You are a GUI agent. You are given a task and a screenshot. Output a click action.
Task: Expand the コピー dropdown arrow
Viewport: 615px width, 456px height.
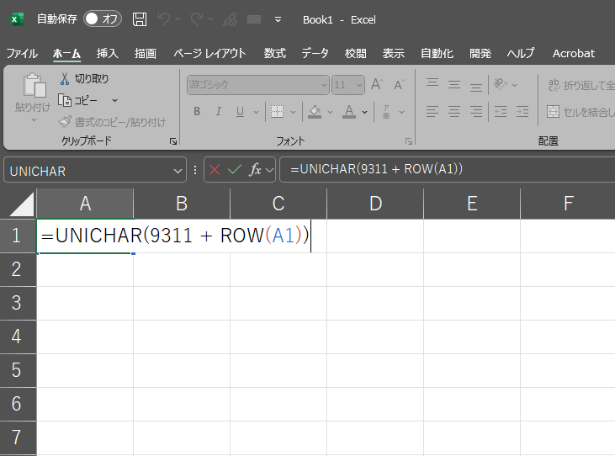114,101
